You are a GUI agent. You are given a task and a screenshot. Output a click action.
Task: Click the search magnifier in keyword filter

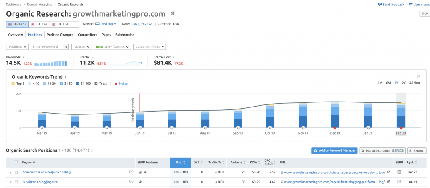point(66,47)
